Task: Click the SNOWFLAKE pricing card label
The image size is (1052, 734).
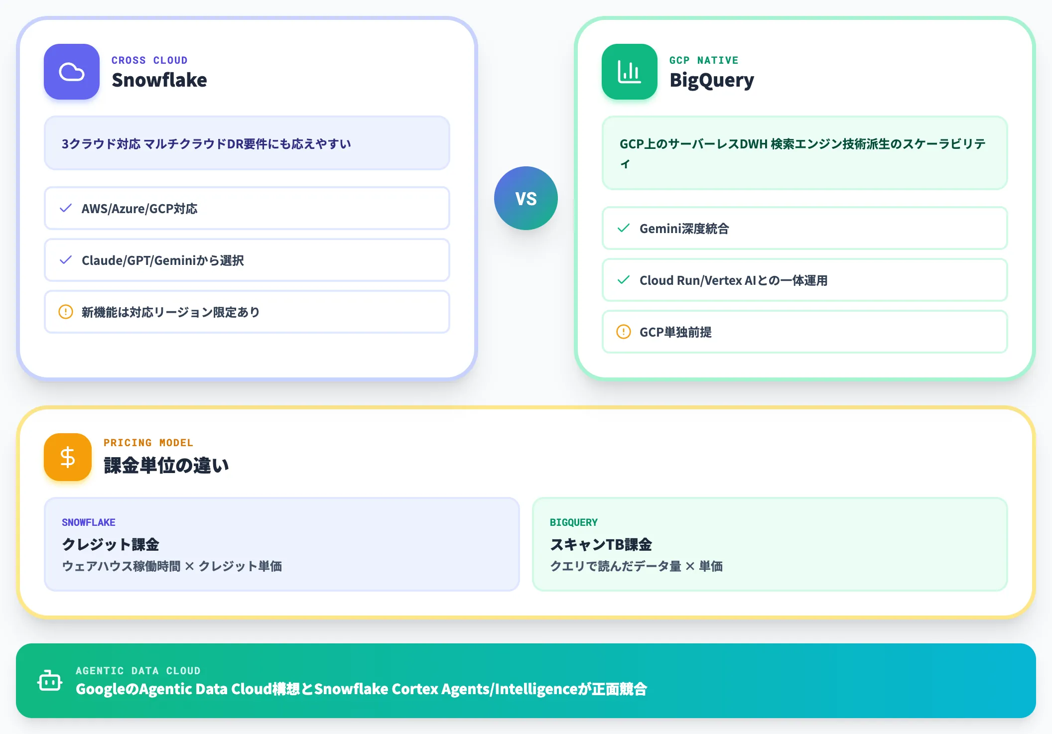Action: (x=89, y=522)
